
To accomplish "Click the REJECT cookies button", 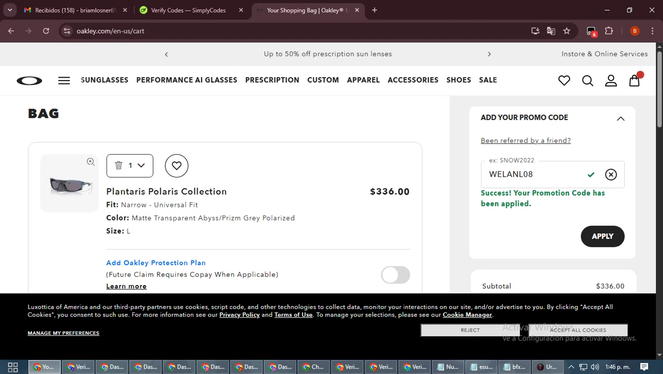I will 470,330.
